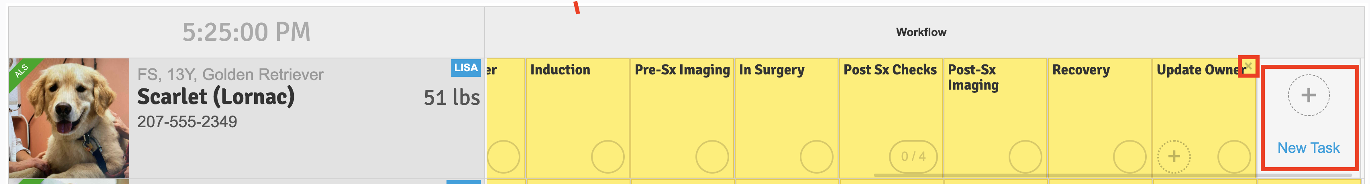1370x184 pixels.
Task: Click the Workflow column header
Action: pyautogui.click(x=921, y=32)
